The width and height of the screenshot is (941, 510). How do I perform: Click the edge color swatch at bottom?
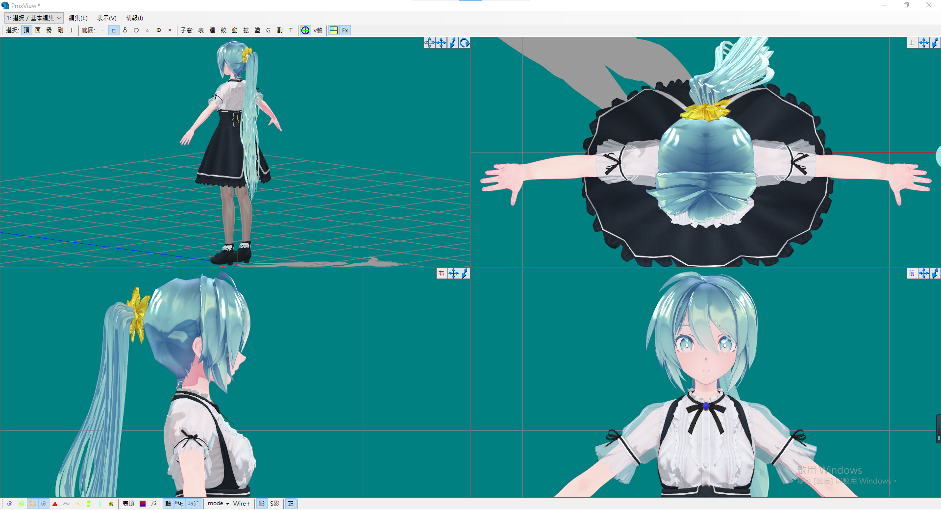142,504
